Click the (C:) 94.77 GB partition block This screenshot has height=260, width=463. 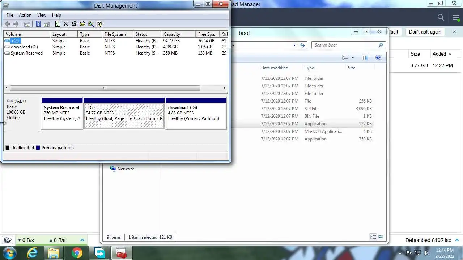124,113
